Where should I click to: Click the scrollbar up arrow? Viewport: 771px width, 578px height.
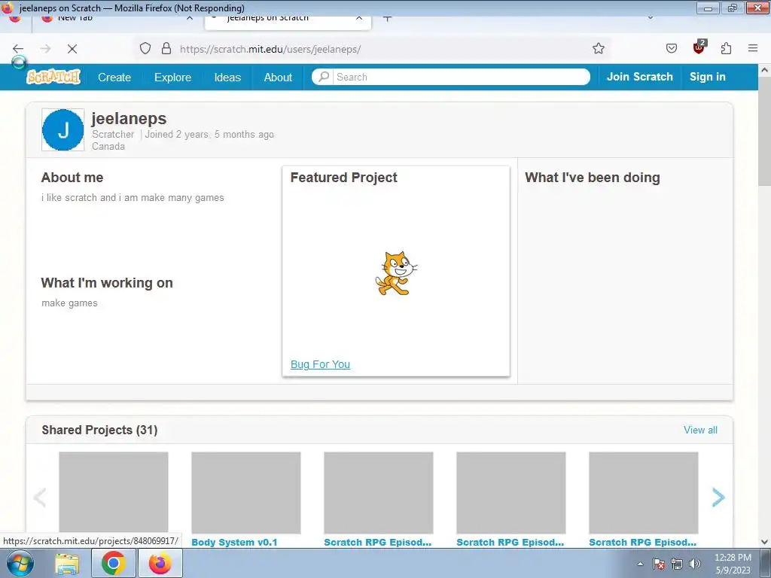[x=765, y=70]
